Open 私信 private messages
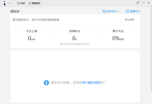 coord(21,3)
